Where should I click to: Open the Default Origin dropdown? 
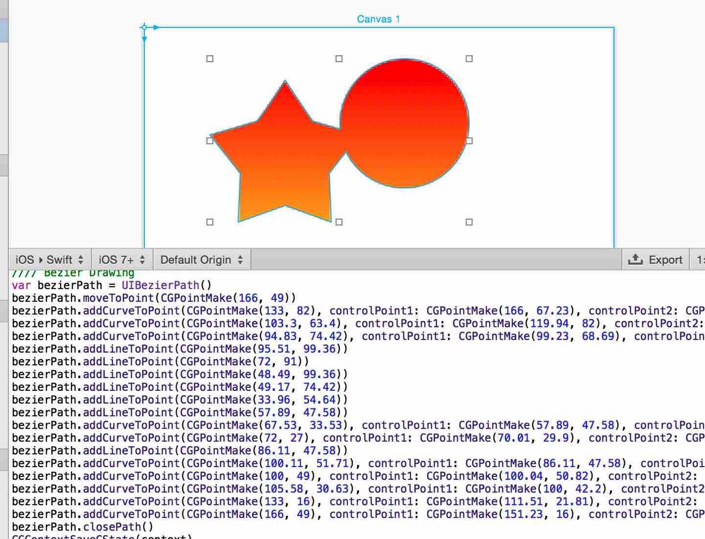pos(202,259)
